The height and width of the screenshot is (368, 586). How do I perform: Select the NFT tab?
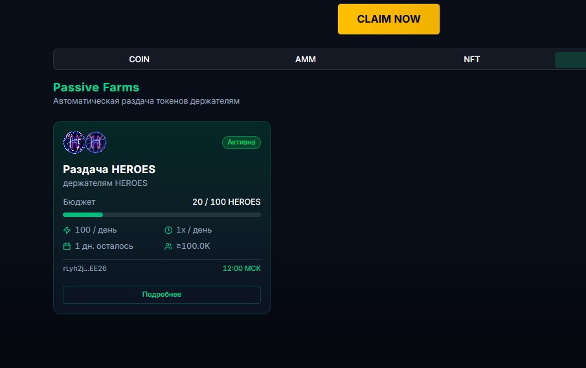point(471,60)
